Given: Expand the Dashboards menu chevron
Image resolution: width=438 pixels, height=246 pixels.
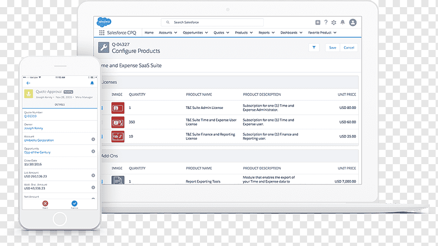Looking at the screenshot, I should 301,33.
